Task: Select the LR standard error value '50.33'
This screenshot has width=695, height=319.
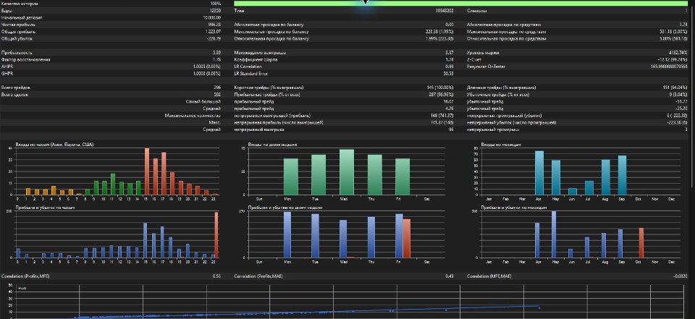Action: 449,74
